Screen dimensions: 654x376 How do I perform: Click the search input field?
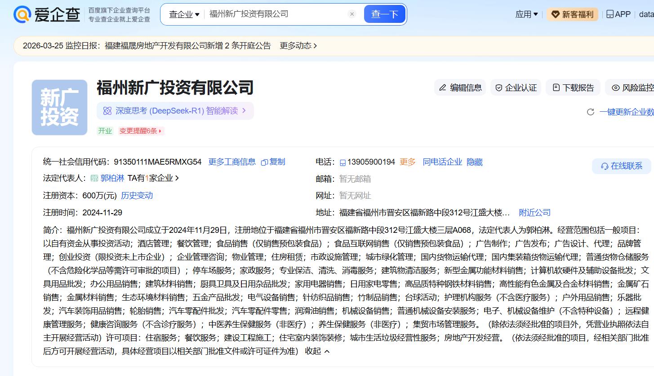tap(274, 14)
